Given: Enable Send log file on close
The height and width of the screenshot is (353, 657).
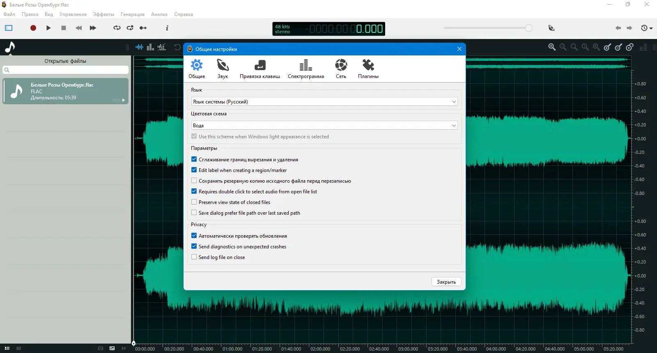Looking at the screenshot, I should (194, 257).
